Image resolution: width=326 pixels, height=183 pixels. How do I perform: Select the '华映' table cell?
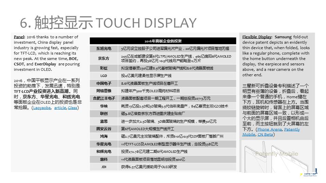(104, 106)
